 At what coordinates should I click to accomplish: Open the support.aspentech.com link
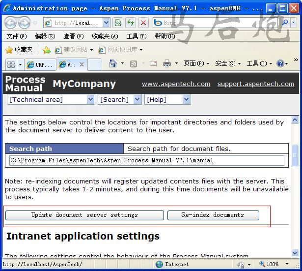[x=255, y=84]
